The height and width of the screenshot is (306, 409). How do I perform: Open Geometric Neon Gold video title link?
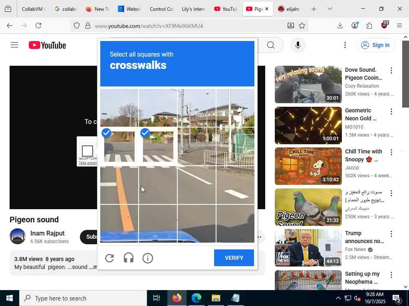[x=361, y=114]
